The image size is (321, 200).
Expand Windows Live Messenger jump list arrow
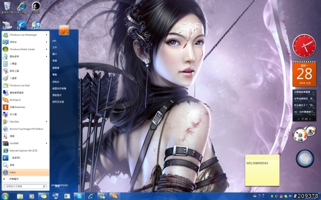pos(47,35)
